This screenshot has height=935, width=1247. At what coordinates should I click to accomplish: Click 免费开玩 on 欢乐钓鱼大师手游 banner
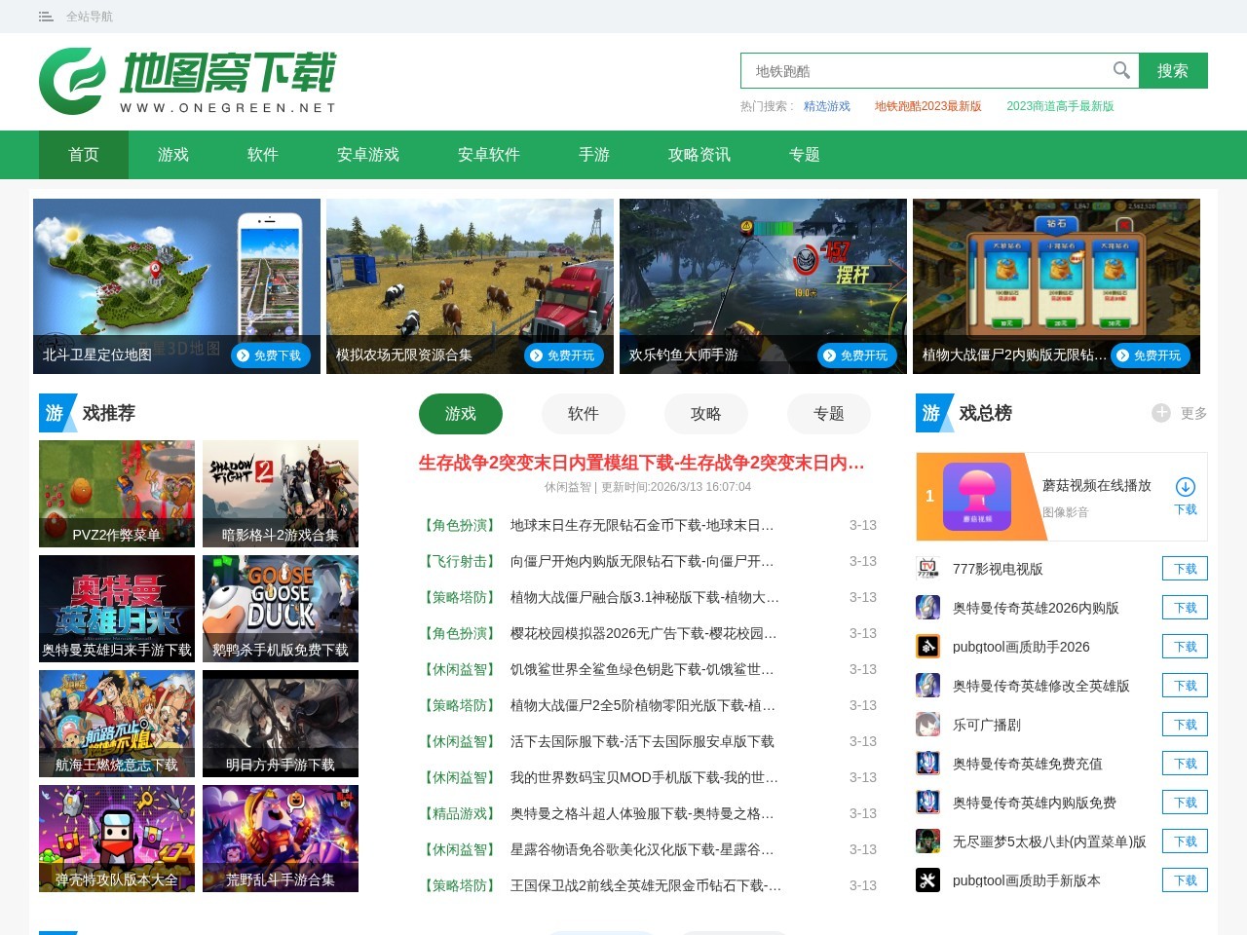click(x=858, y=355)
